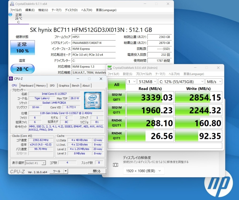This screenshot has height=200, width=239.
Task: Open ファイル(F) menu in CrystalDiskInfo
Action: pos(16,10)
